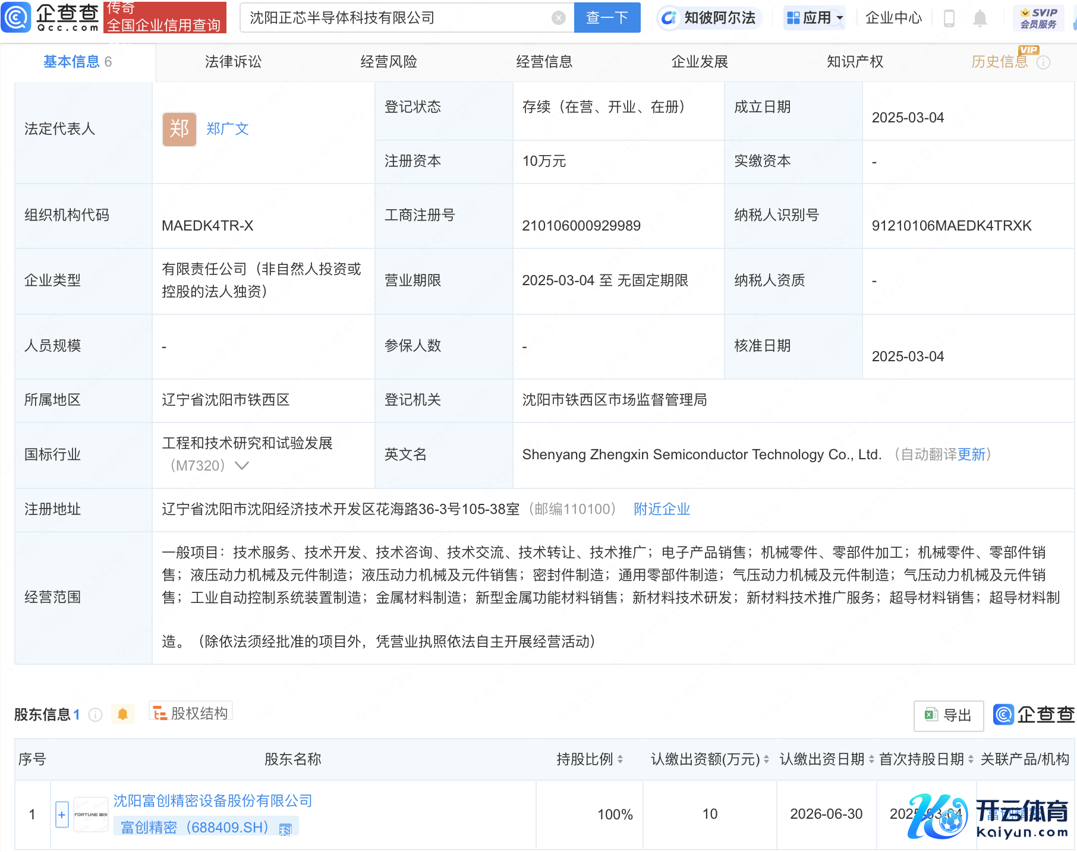Open the notification bell in header

tap(980, 18)
